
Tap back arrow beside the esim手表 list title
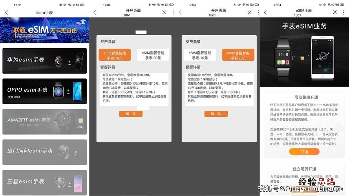pyautogui.click(x=6, y=13)
